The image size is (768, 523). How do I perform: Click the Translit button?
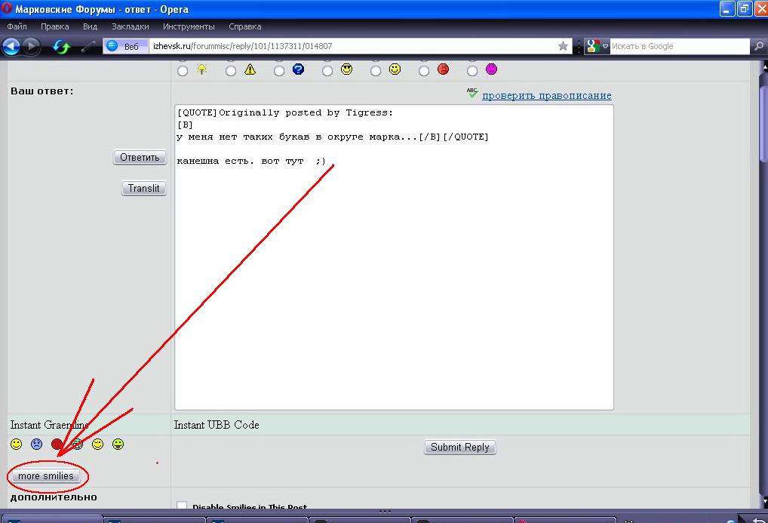click(143, 188)
